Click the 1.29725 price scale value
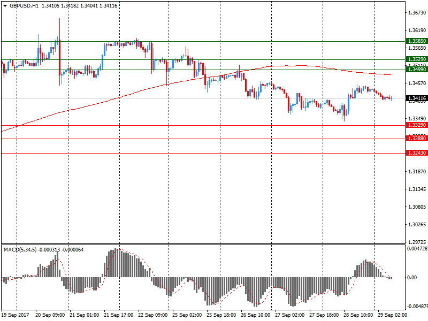Image resolution: width=428 pixels, height=321 pixels. click(417, 242)
